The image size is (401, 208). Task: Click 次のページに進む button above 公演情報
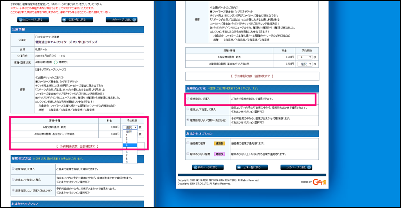point(121,20)
